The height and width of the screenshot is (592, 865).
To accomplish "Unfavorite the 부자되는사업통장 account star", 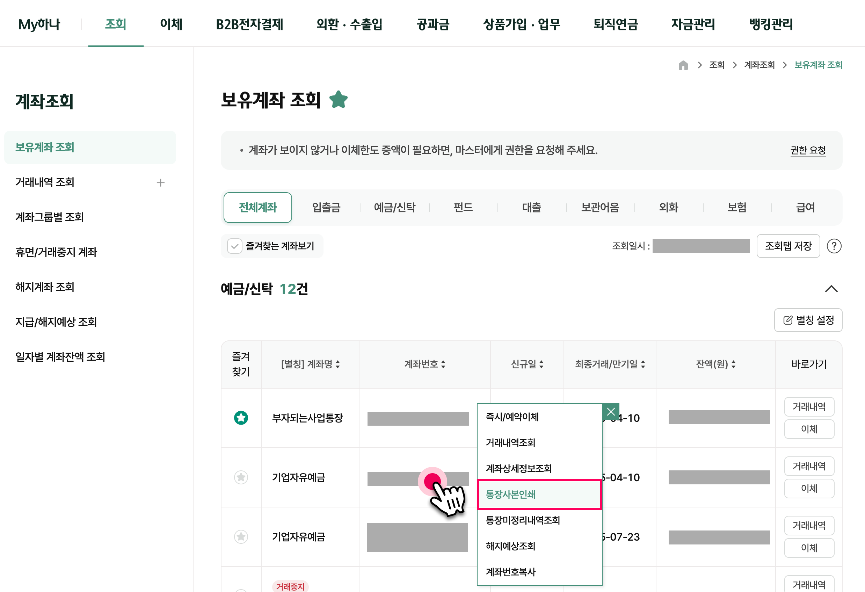I will 241,418.
